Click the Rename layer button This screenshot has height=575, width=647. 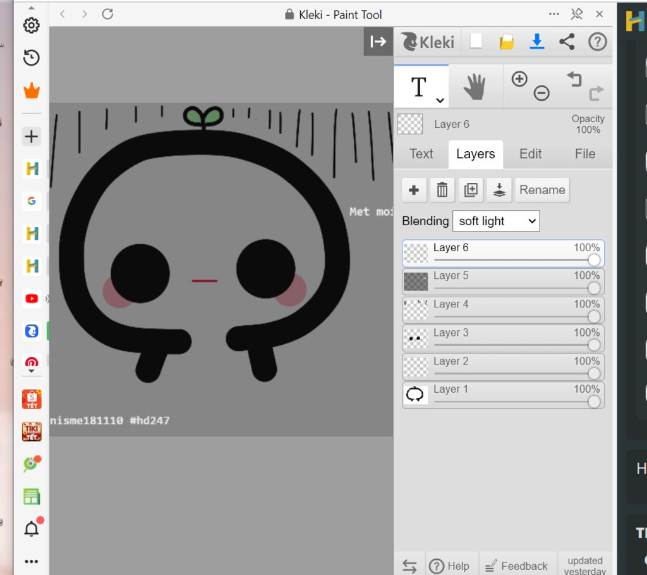542,190
